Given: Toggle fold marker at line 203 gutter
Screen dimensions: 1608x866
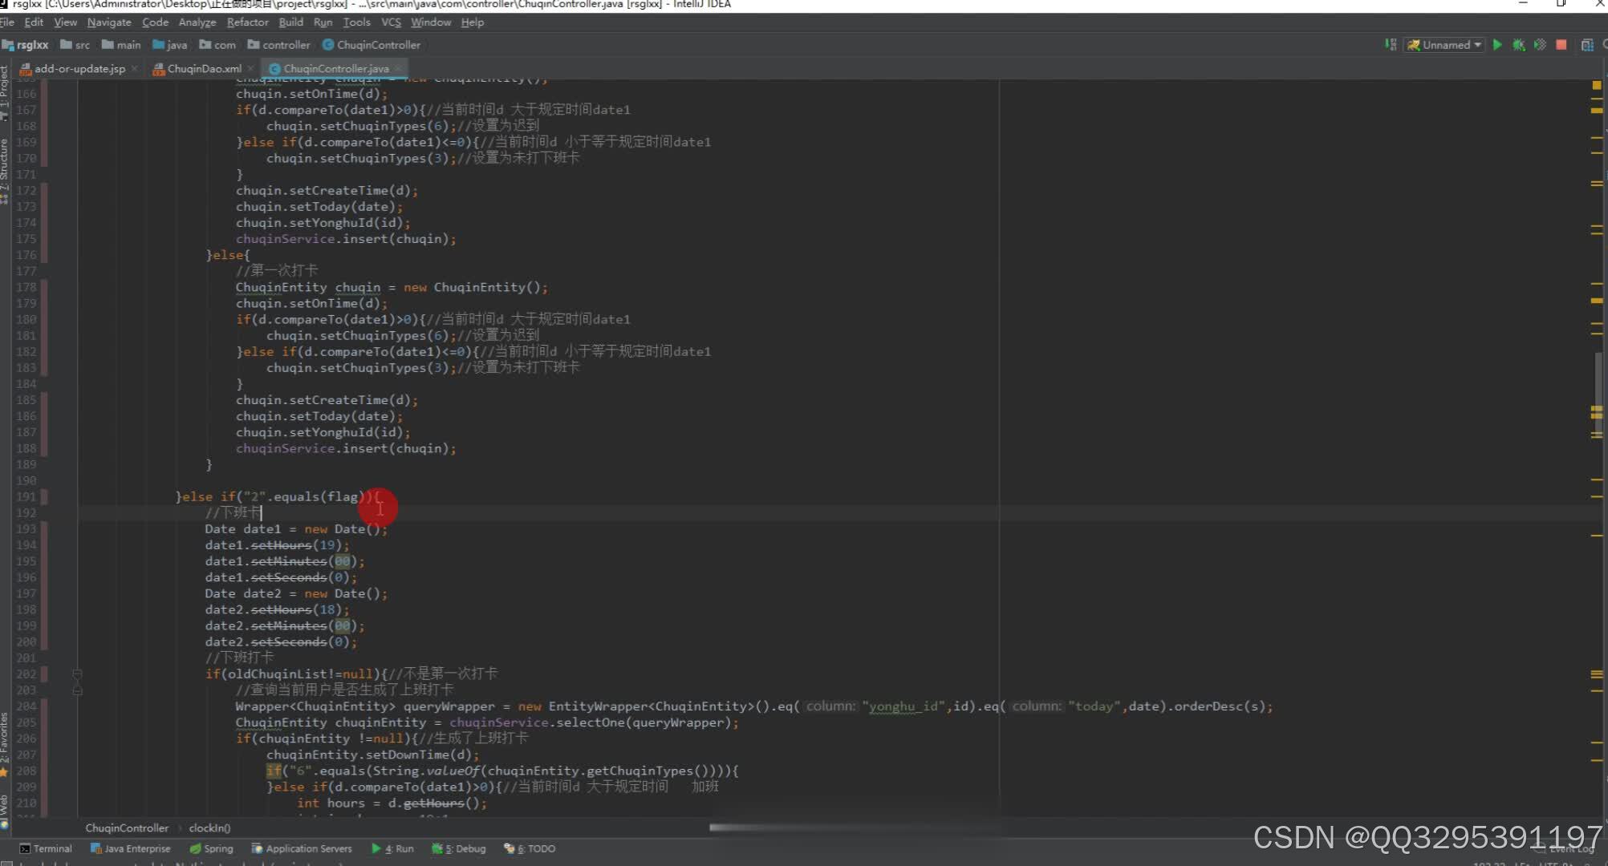Looking at the screenshot, I should pos(78,690).
